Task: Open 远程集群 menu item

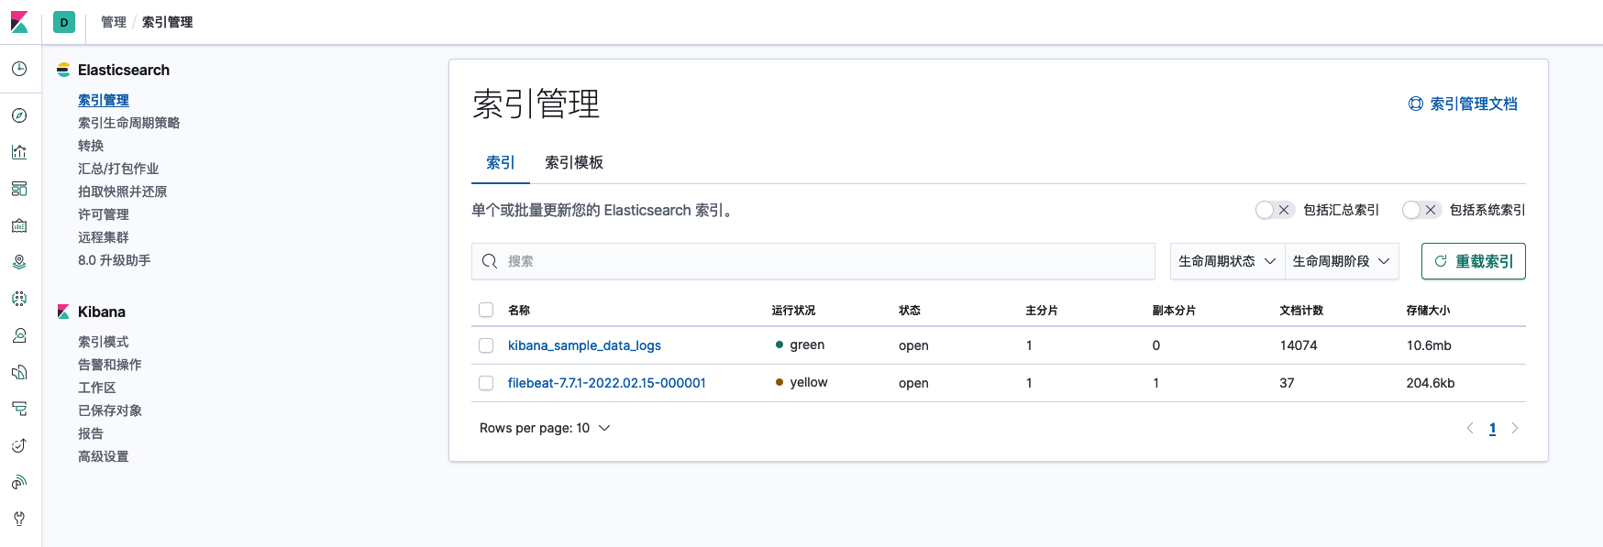Action: (104, 237)
